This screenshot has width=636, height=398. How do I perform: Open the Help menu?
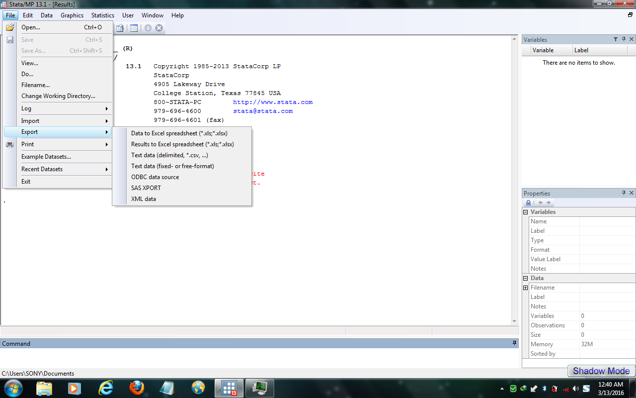pyautogui.click(x=177, y=15)
